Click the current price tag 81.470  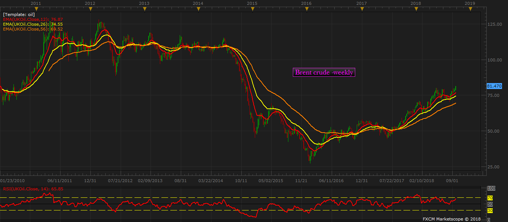click(x=494, y=86)
